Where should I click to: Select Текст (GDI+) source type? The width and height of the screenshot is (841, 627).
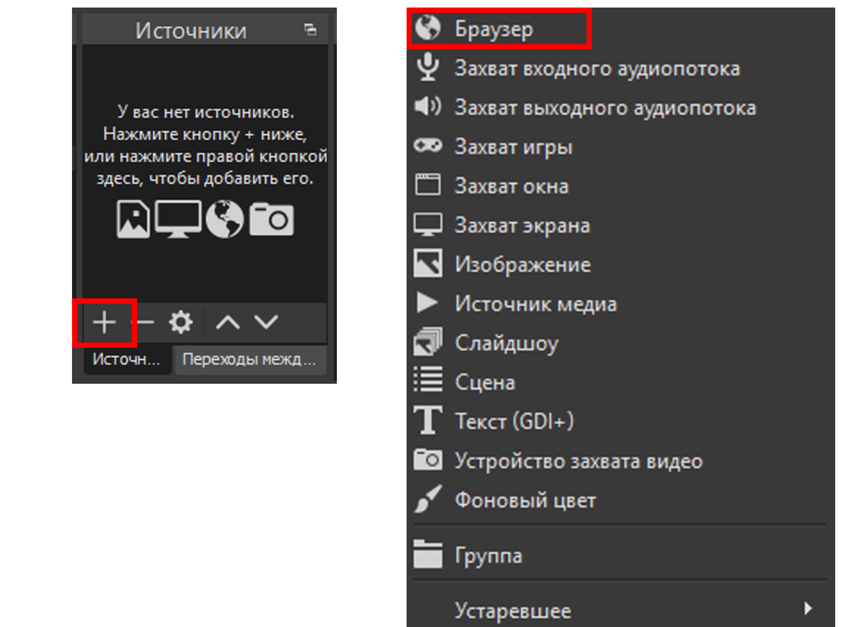coord(514,421)
